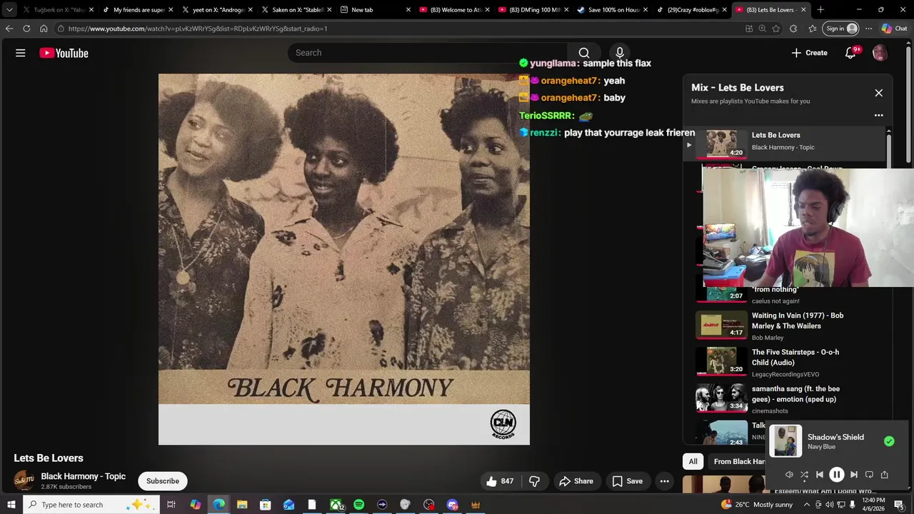
Task: Select the All filter chip
Action: [x=693, y=461]
